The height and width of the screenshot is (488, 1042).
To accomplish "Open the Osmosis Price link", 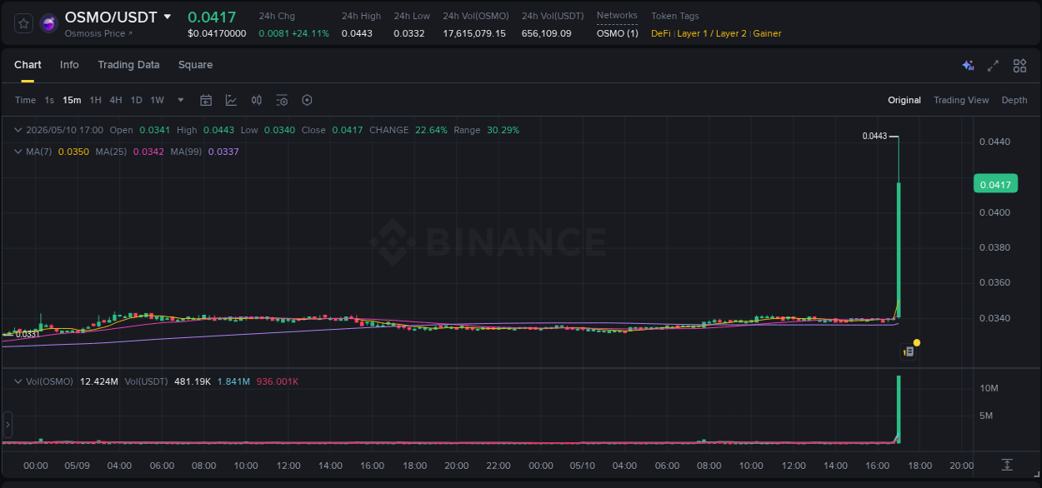I will pyautogui.click(x=98, y=34).
